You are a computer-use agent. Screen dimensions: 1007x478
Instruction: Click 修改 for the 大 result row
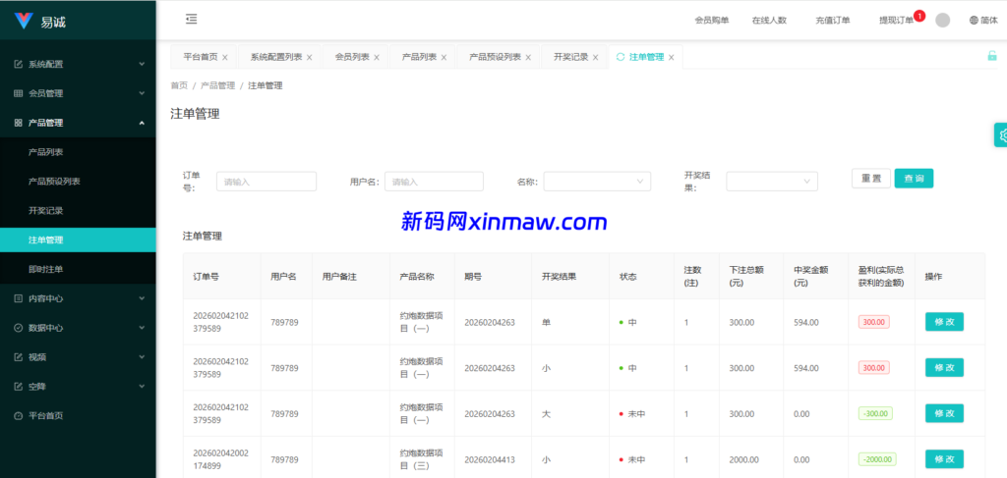pyautogui.click(x=944, y=413)
